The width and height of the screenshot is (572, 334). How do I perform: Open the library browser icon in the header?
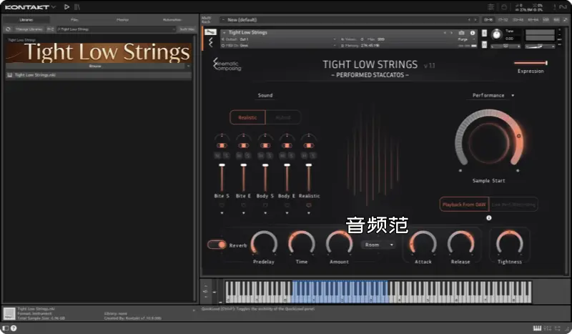click(x=77, y=7)
